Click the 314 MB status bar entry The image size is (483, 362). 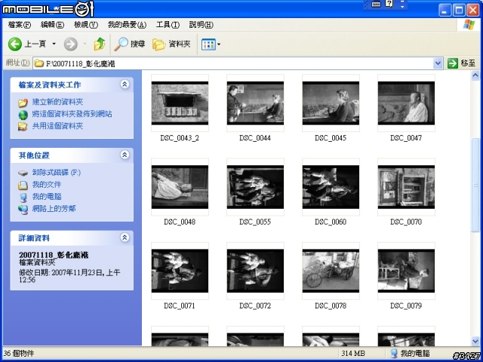(352, 354)
